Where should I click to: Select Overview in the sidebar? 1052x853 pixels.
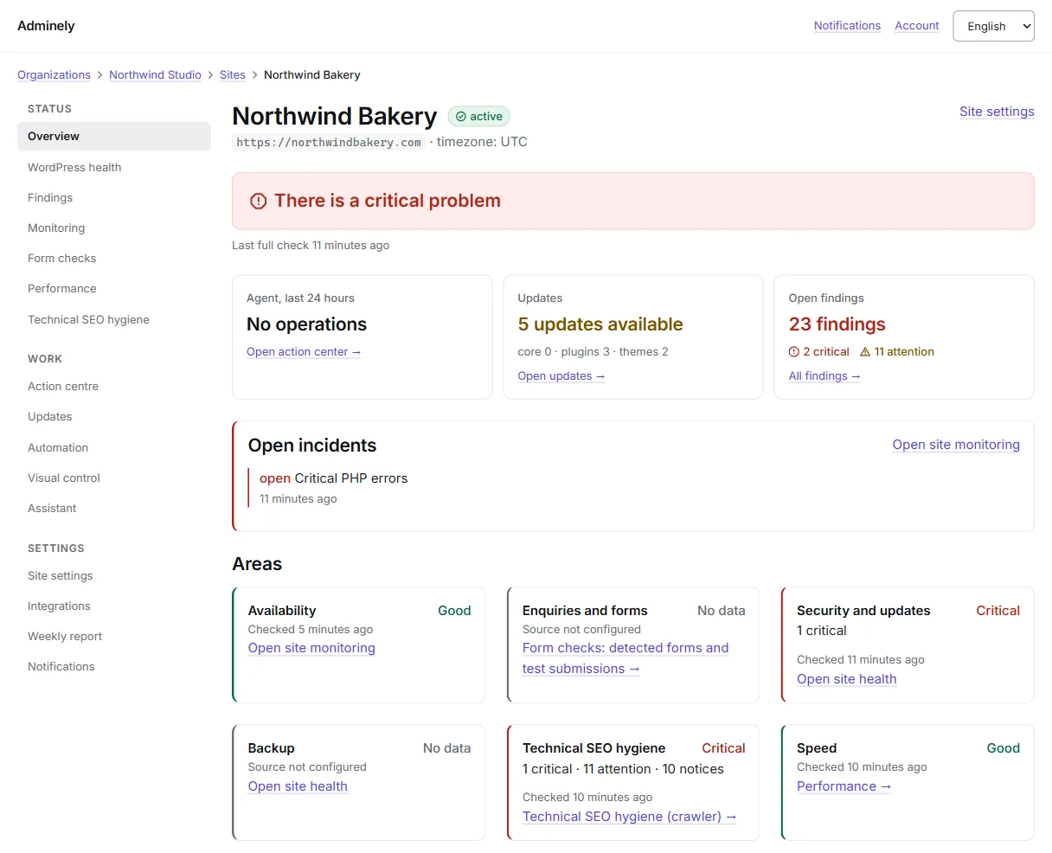(x=114, y=137)
